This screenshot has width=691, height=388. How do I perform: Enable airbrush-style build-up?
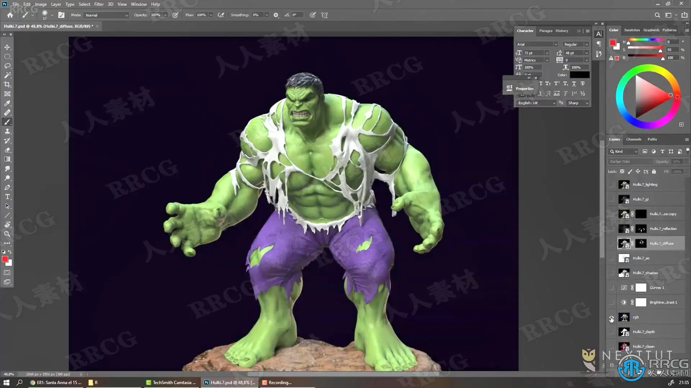pyautogui.click(x=221, y=15)
